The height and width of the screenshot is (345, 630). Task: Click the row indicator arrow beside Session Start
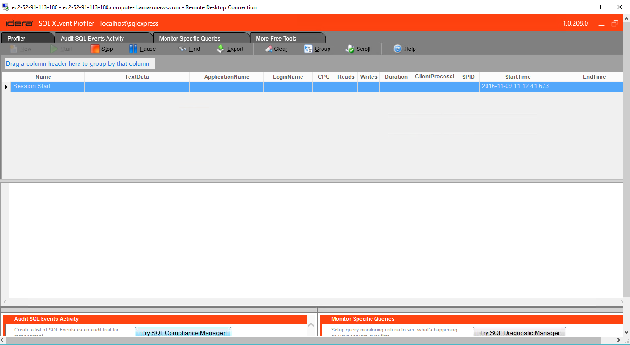tap(6, 87)
